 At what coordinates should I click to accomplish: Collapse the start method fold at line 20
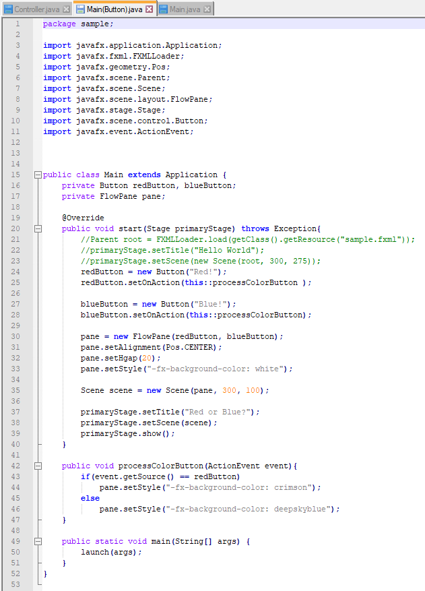(38, 229)
